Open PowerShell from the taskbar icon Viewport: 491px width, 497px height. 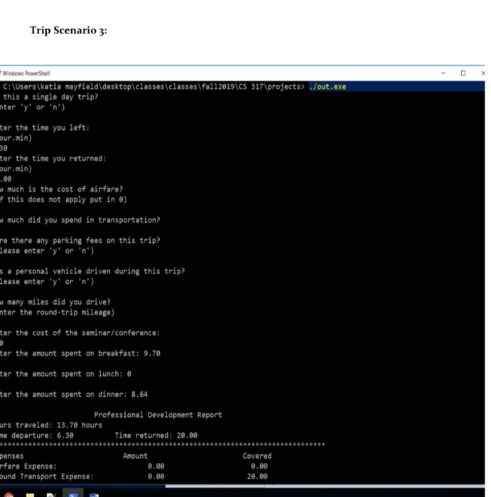73,494
